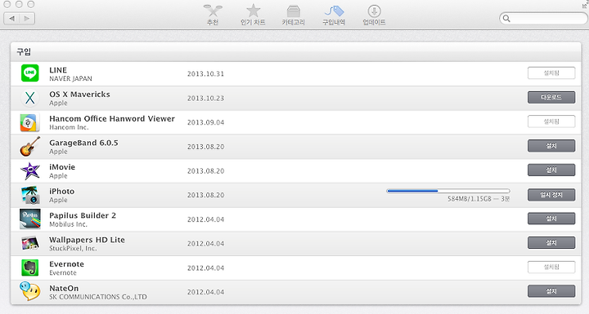This screenshot has height=314, width=589.
Task: Open the GarageBand 6.0.5 title
Action: (83, 144)
